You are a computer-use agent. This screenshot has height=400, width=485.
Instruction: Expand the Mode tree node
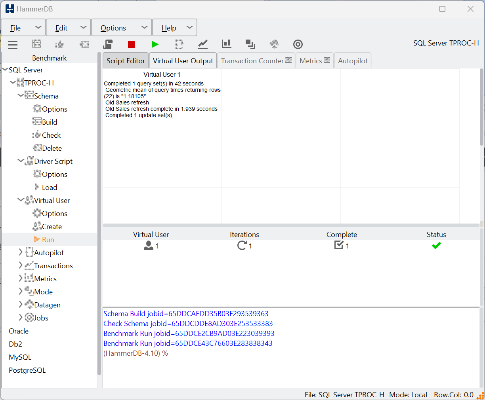(x=21, y=291)
